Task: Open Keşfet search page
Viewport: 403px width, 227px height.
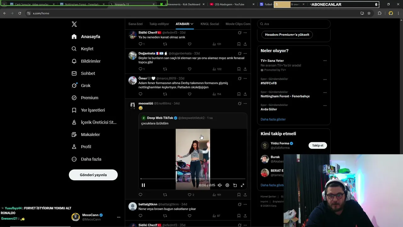Action: [x=82, y=49]
